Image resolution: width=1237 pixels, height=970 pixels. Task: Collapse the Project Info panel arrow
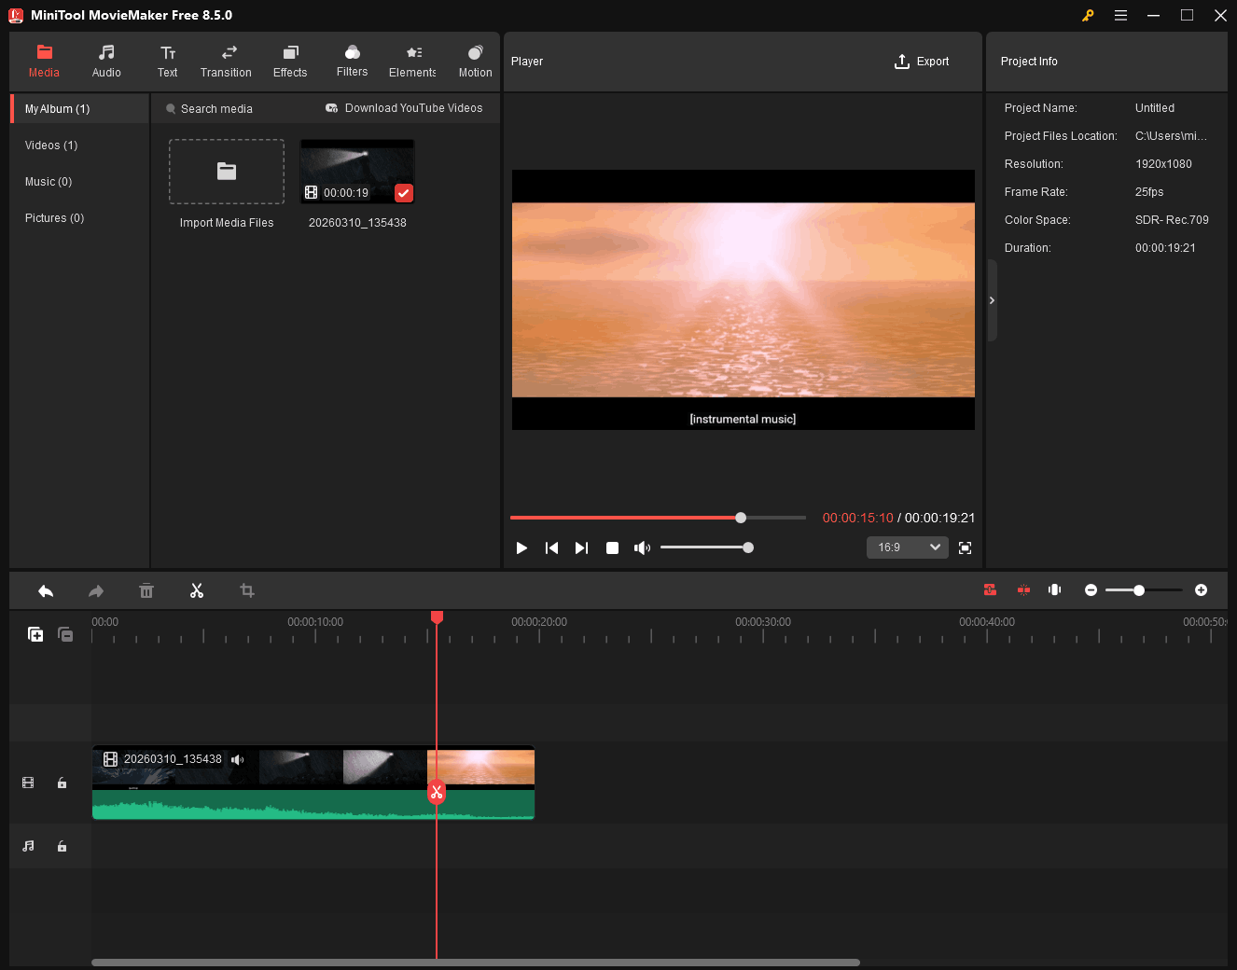pos(992,300)
